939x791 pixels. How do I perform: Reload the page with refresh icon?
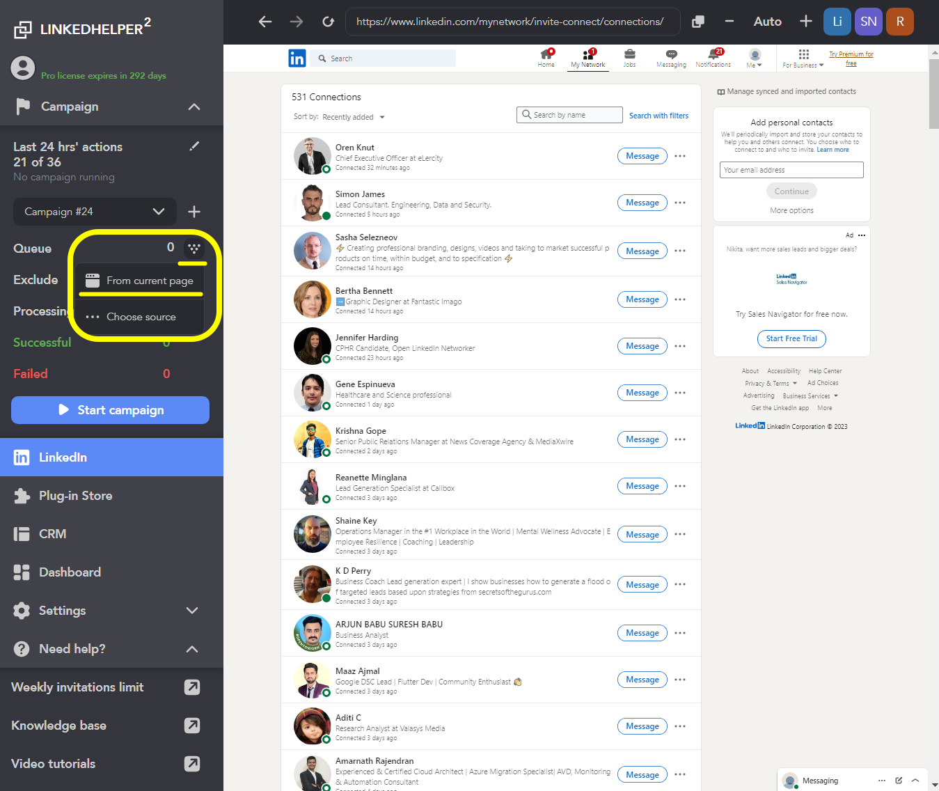(328, 22)
